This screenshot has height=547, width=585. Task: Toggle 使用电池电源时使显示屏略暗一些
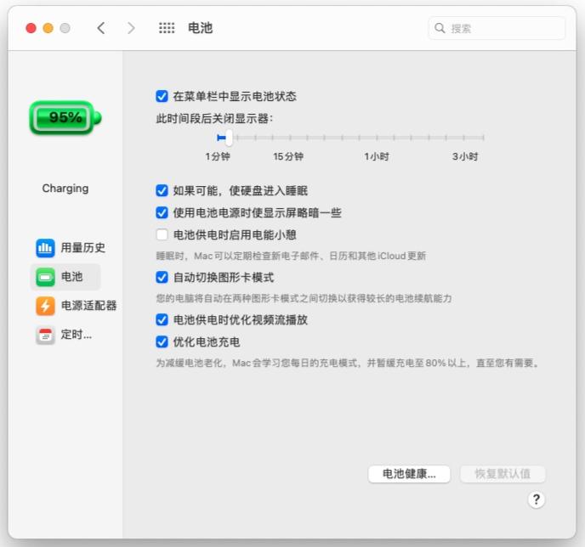[162, 212]
